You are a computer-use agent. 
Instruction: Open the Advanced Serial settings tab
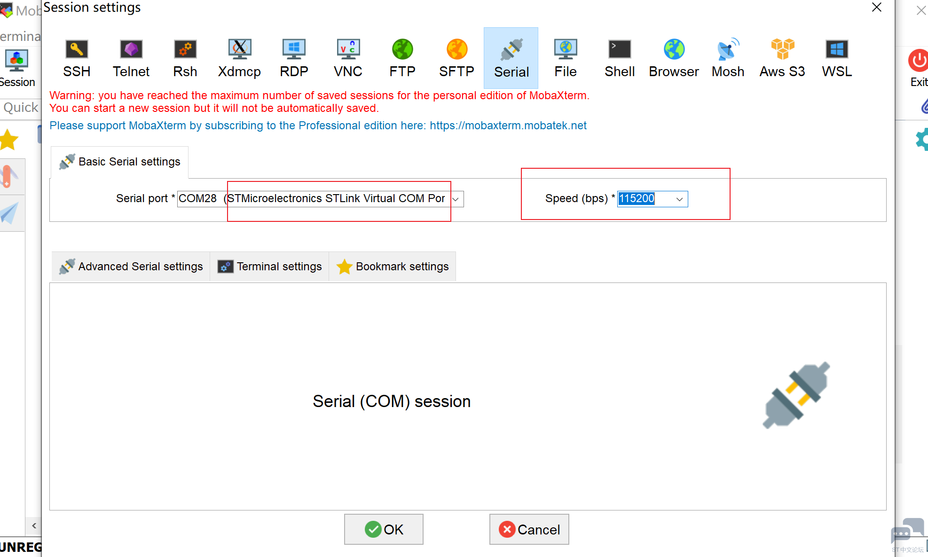[x=131, y=267]
